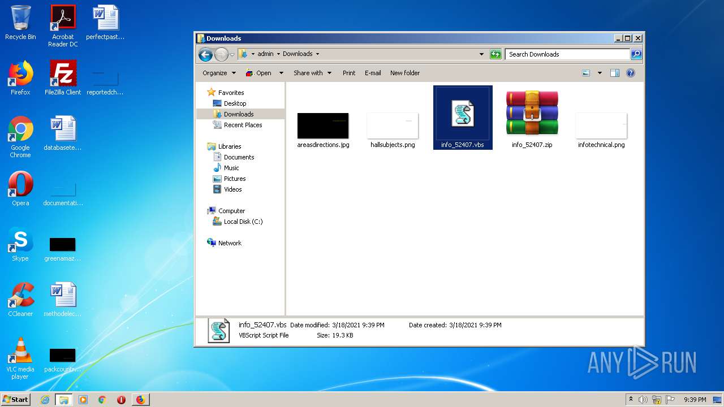Viewport: 724px width, 407px height.
Task: Select the Opera desktop shortcut
Action: (20, 189)
